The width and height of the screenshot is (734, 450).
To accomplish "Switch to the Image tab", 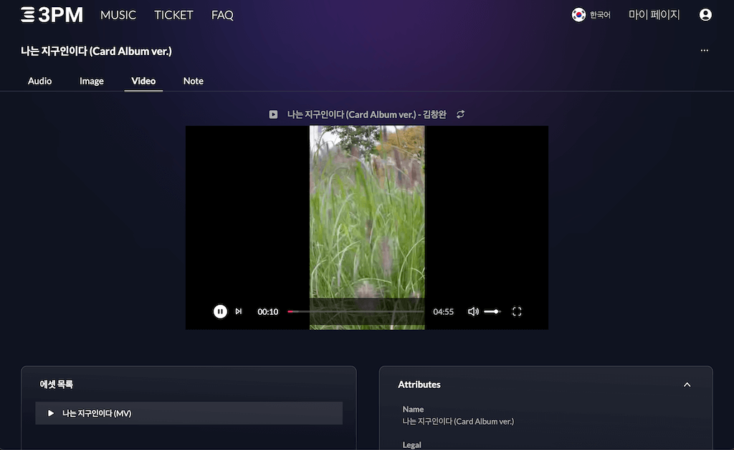I will pos(92,81).
